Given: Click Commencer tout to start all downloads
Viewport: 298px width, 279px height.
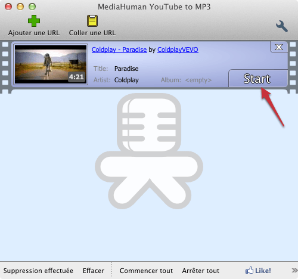Looking at the screenshot, I should coord(146,271).
